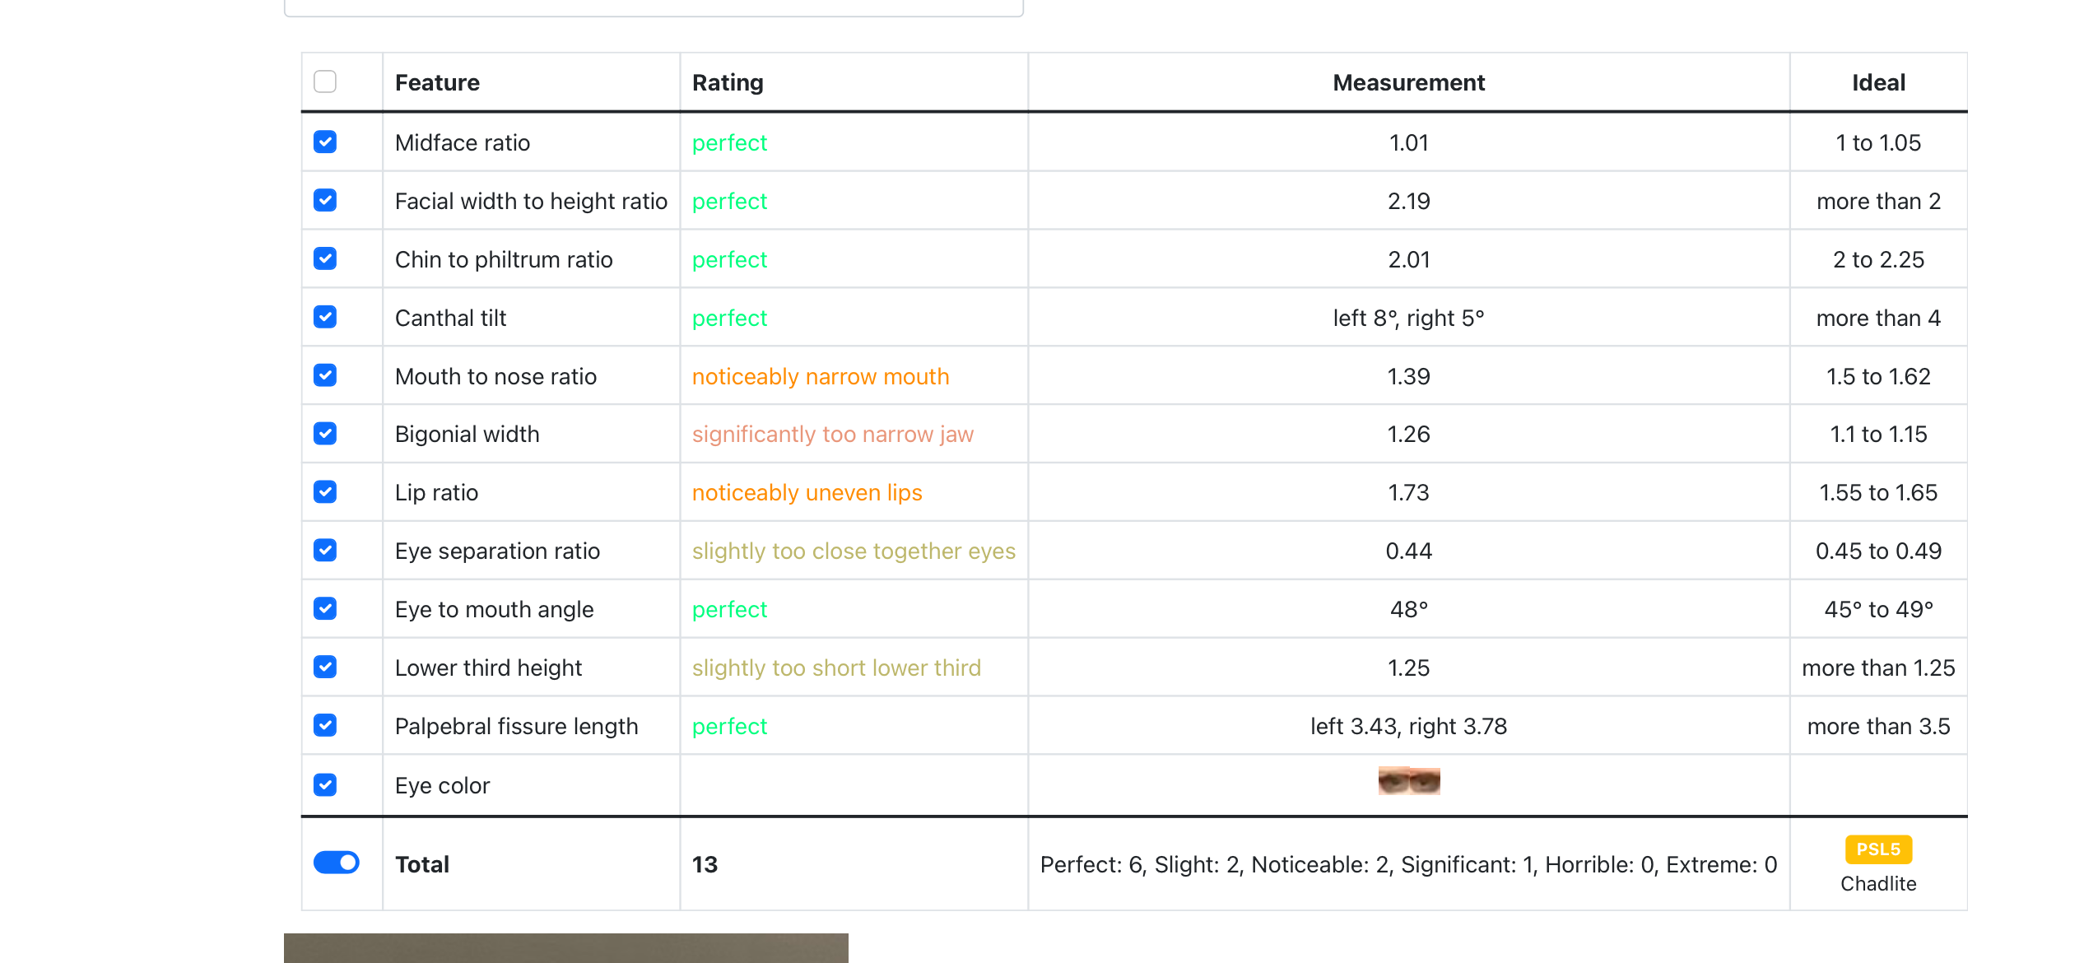
Task: Click the yellow PSL5 badge
Action: coord(1878,849)
